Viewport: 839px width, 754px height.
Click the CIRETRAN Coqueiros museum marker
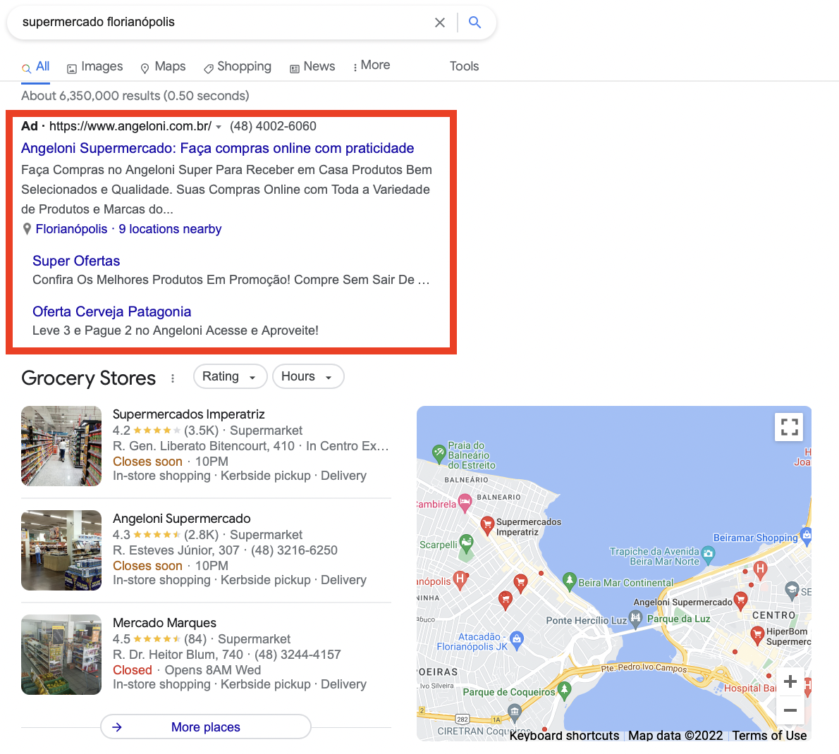pos(514,713)
